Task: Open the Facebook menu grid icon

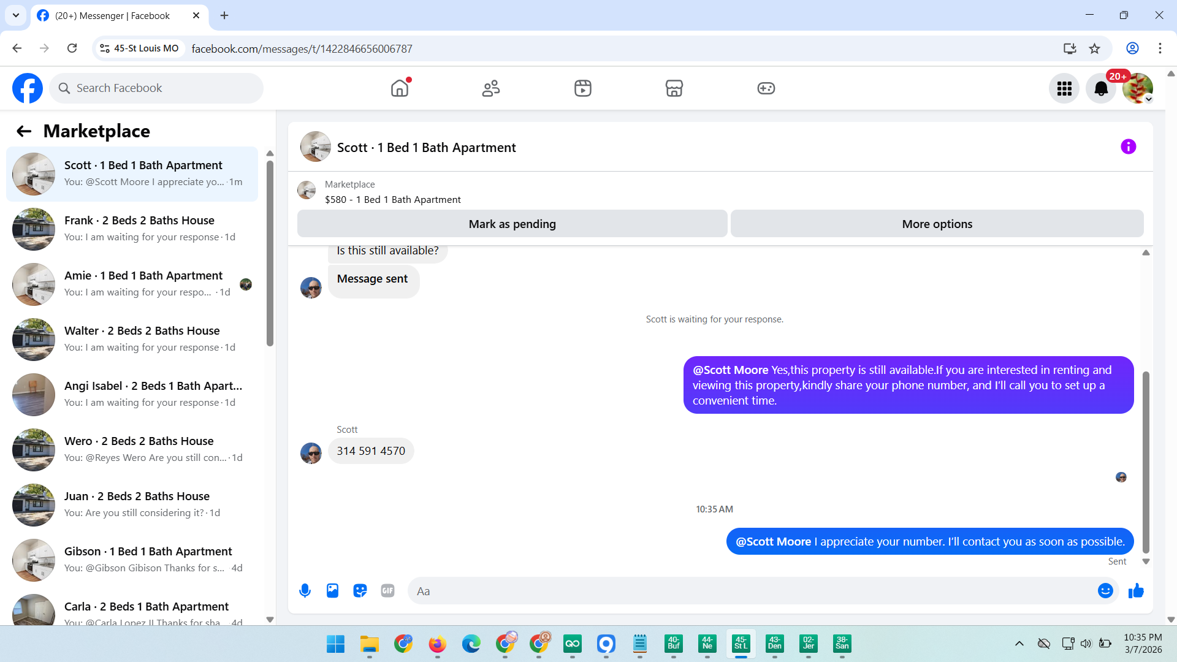Action: coord(1064,88)
